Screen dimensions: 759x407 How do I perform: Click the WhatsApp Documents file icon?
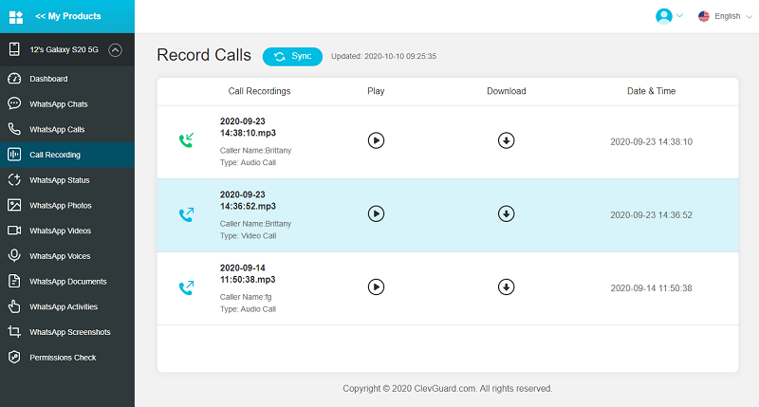(x=14, y=281)
